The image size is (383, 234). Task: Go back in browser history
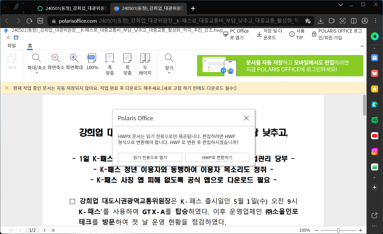[x=7, y=21]
